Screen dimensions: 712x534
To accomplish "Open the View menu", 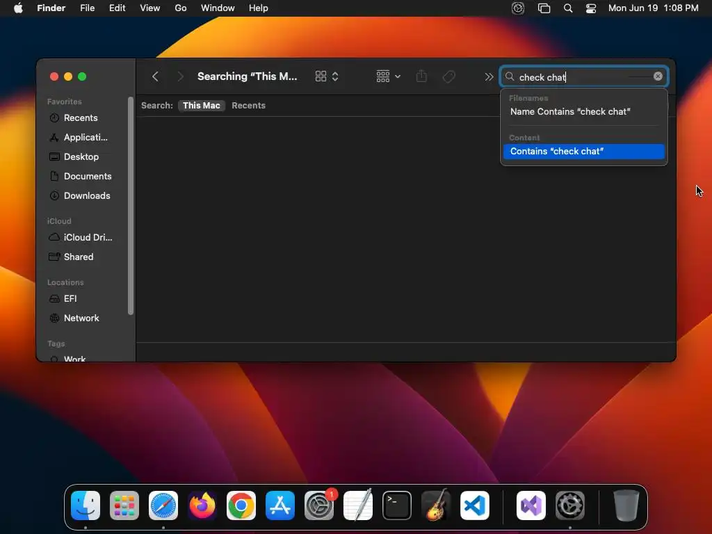I will 150,8.
